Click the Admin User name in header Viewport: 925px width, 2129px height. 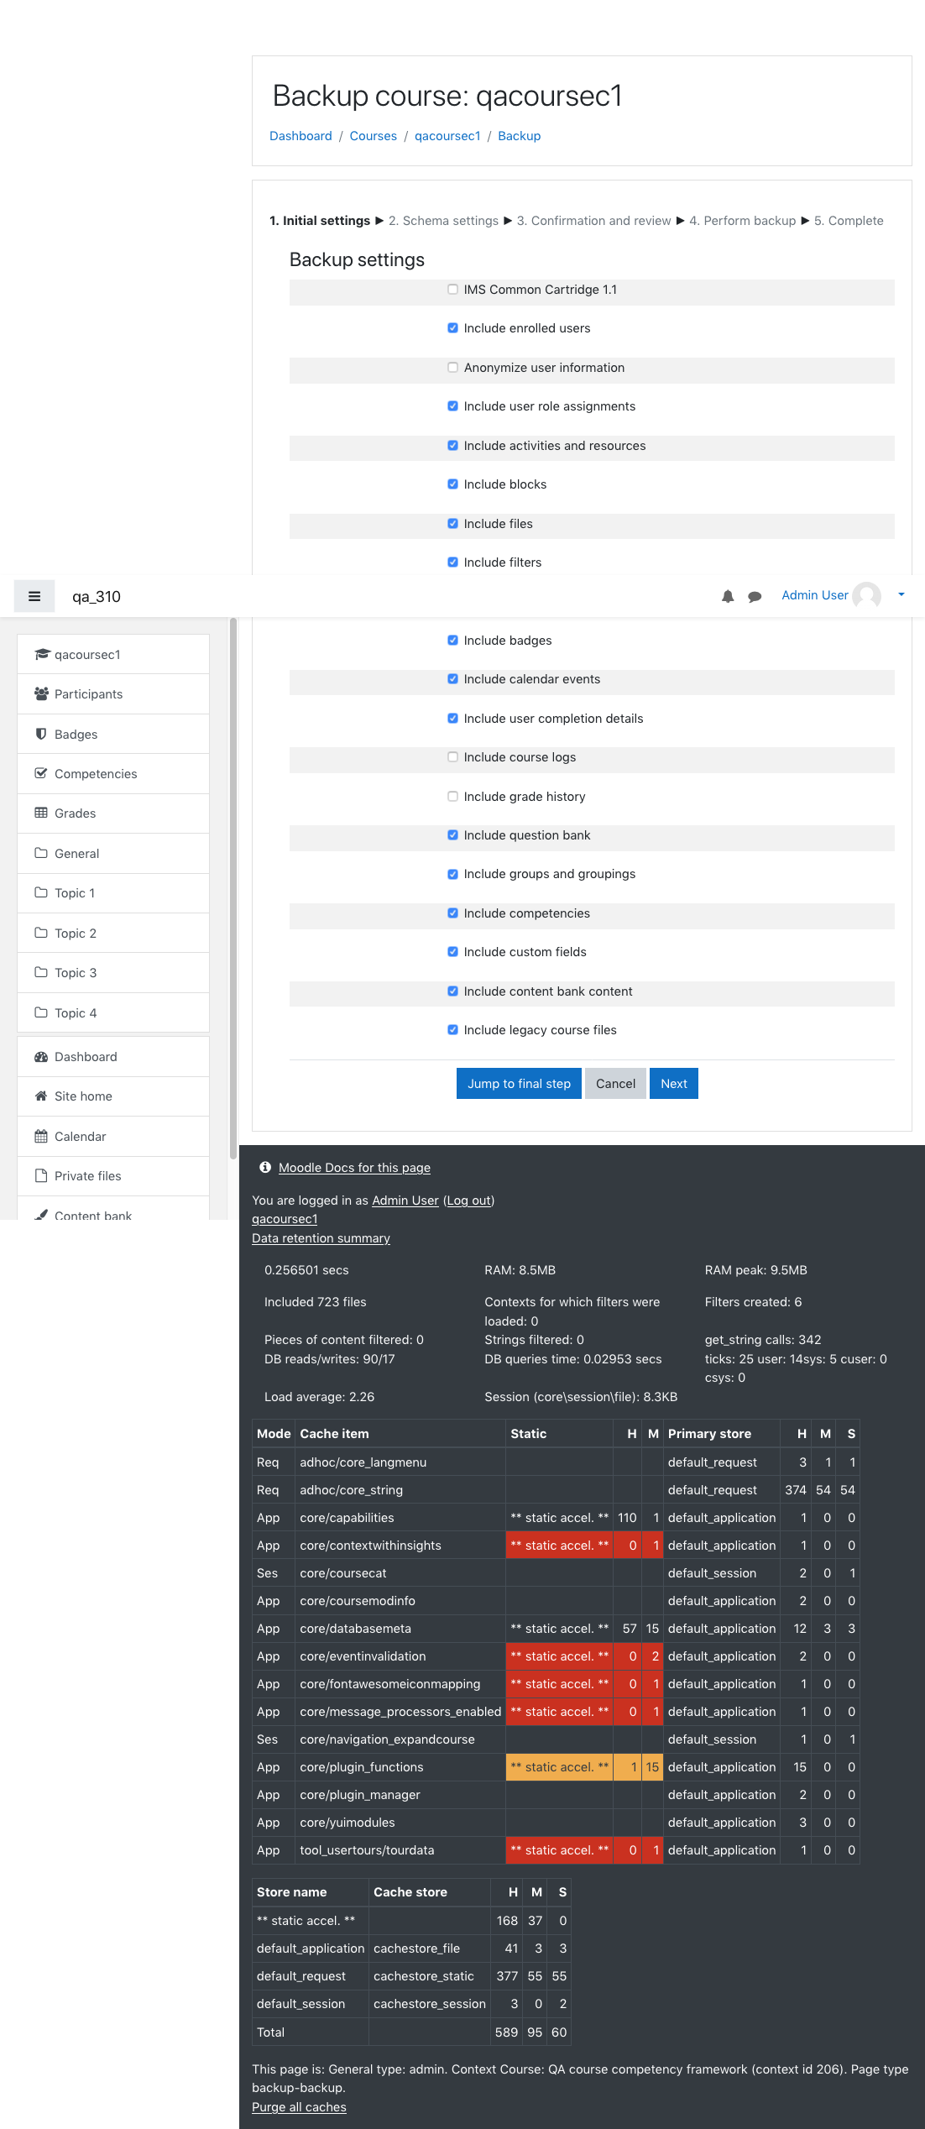(x=815, y=595)
